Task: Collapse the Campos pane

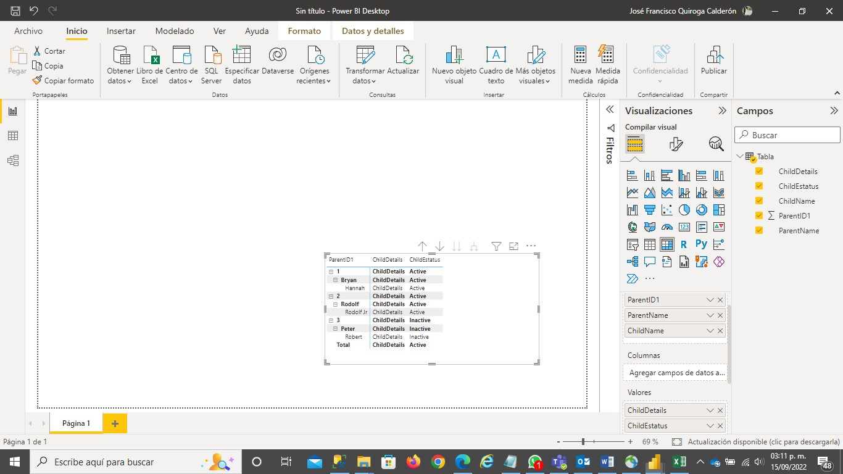Action: pos(834,111)
